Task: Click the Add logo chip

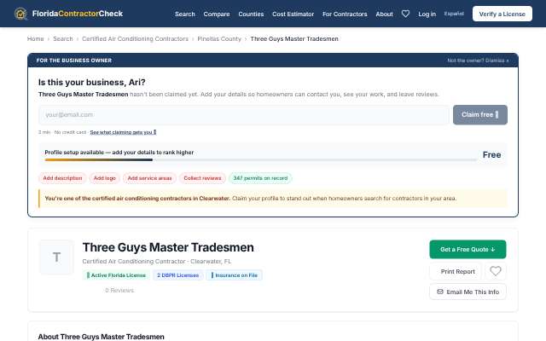Action: click(104, 178)
